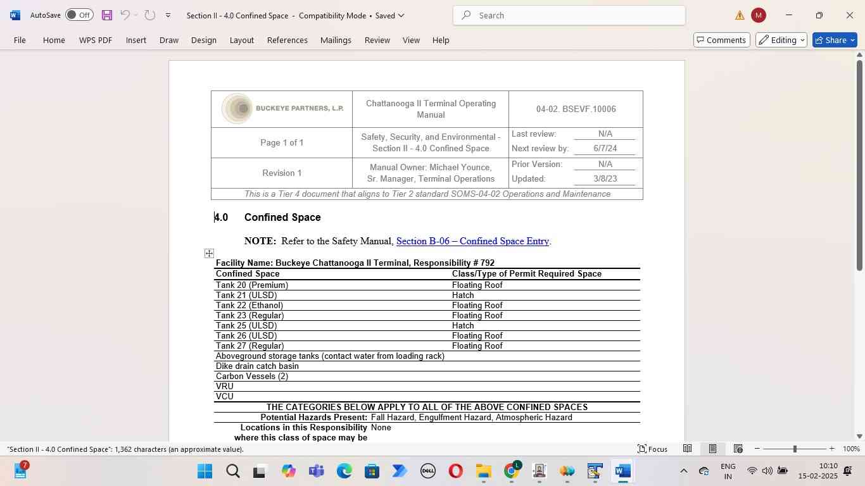Switch to Web Layout view icon
The height and width of the screenshot is (486, 865).
(x=738, y=449)
